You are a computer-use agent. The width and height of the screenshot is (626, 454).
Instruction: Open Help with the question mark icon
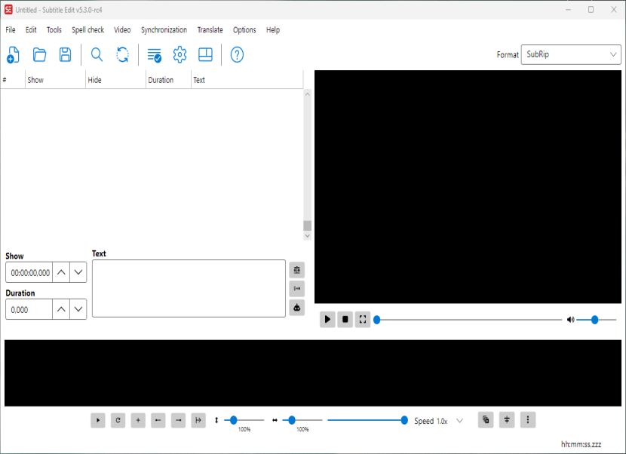[237, 55]
